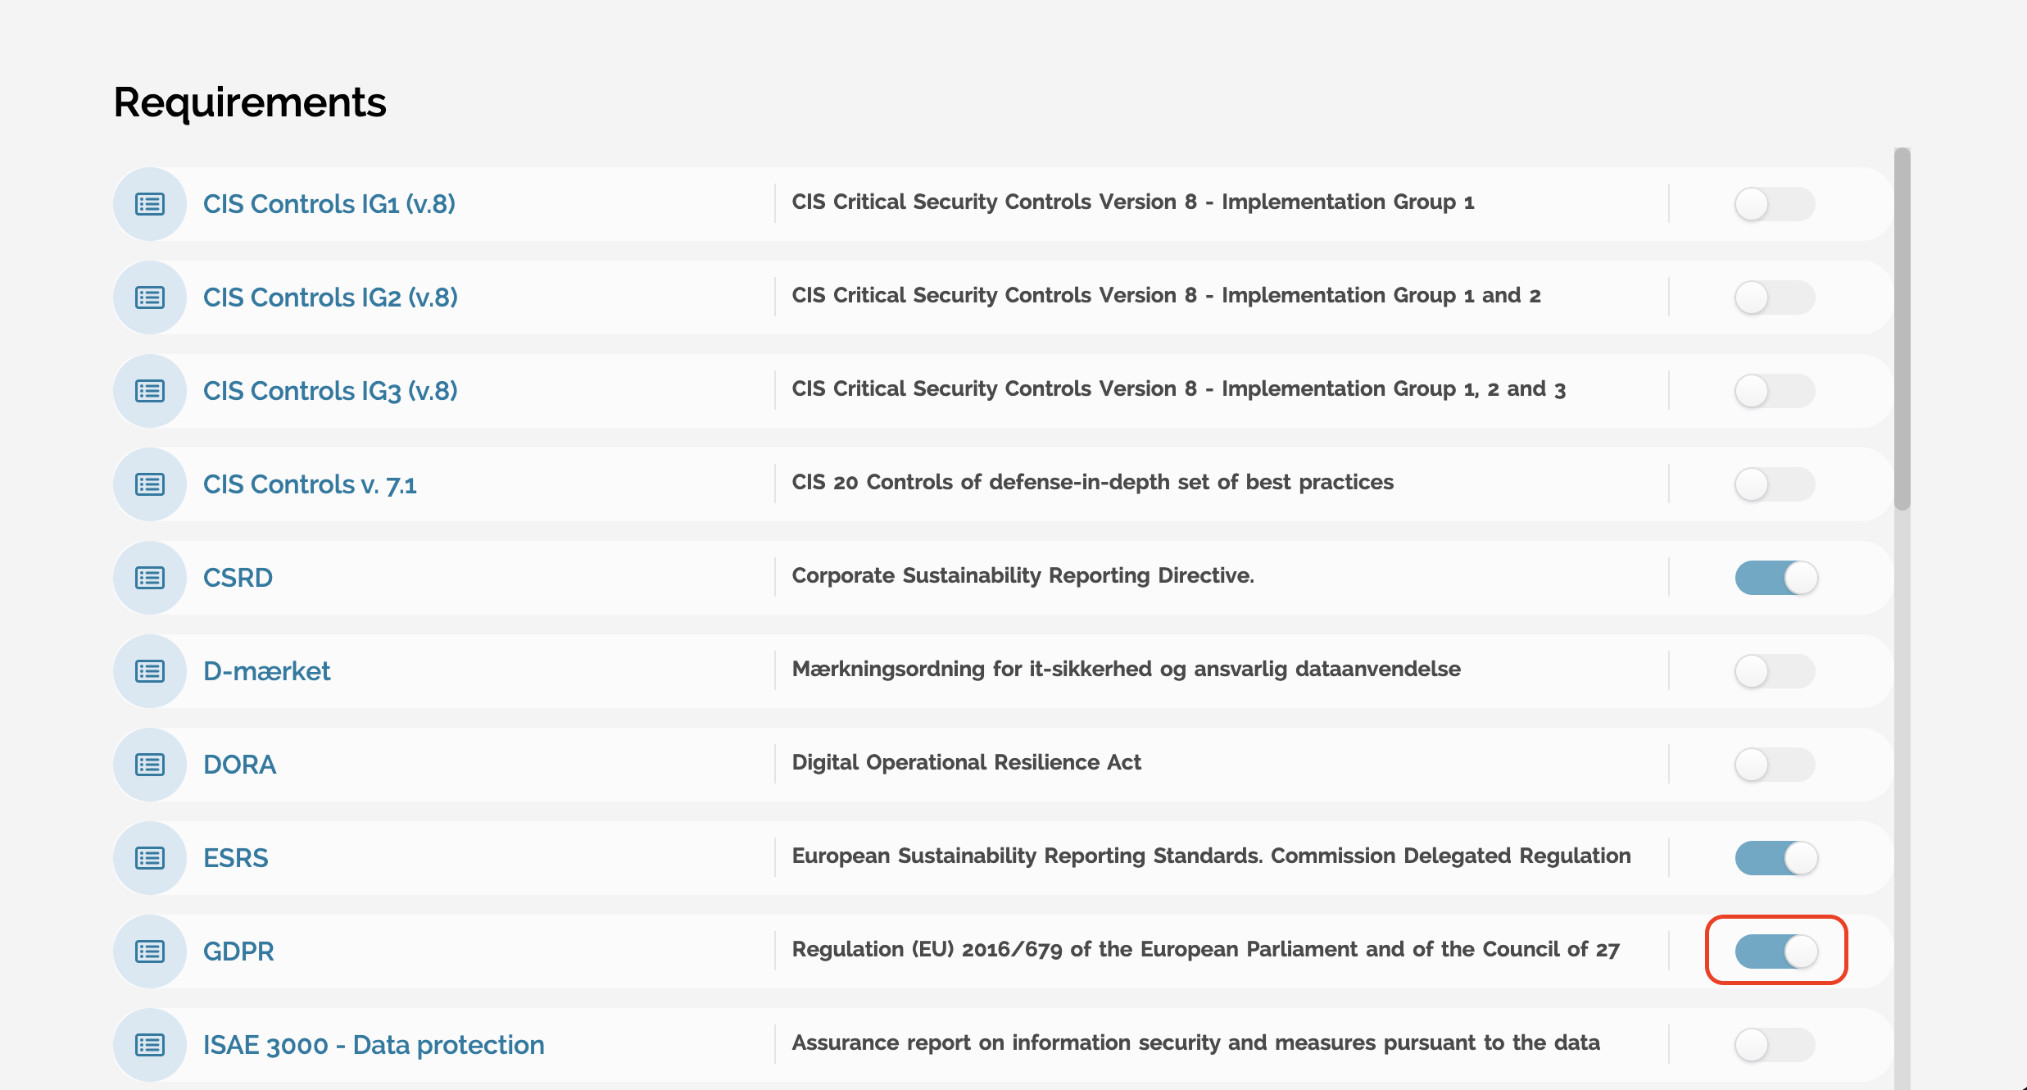Click the list icon next to CSRD
The height and width of the screenshot is (1090, 2027).
(x=150, y=578)
